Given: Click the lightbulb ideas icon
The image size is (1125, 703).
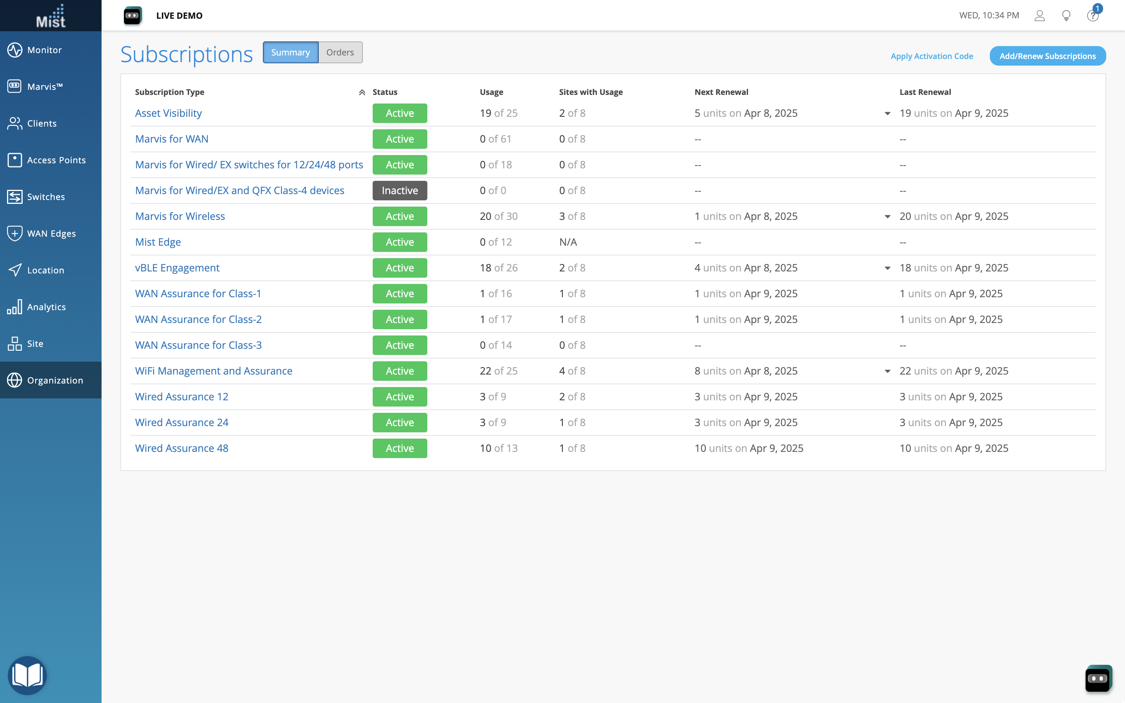Looking at the screenshot, I should pos(1066,16).
